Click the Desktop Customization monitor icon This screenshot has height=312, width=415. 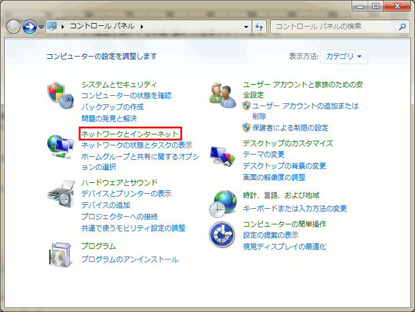click(222, 155)
